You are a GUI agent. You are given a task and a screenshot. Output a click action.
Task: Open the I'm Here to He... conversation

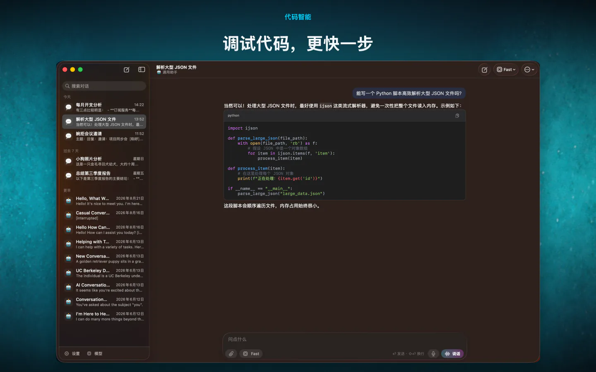tap(104, 317)
